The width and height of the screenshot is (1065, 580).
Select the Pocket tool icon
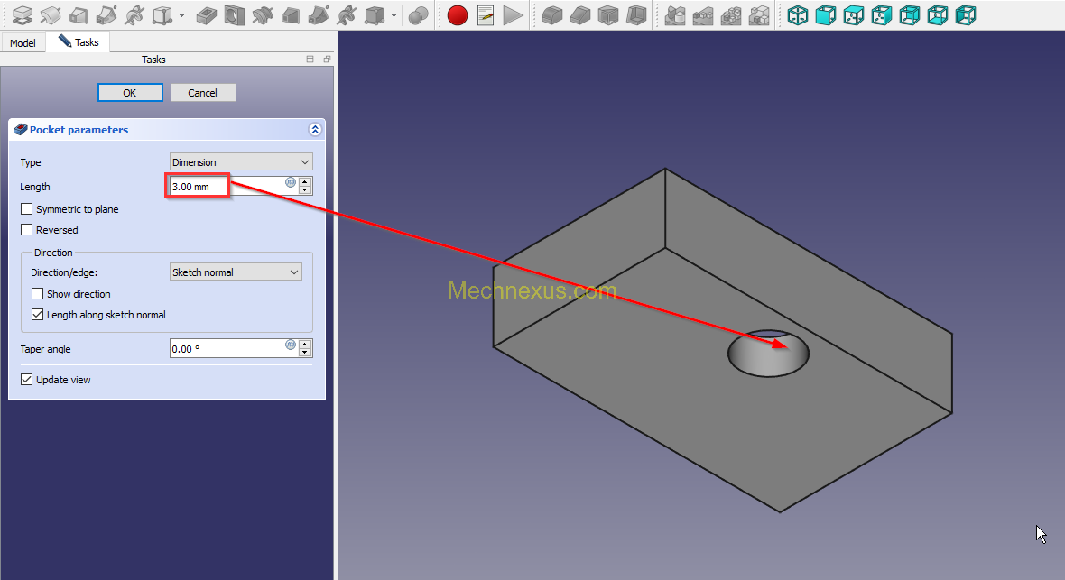coord(207,15)
